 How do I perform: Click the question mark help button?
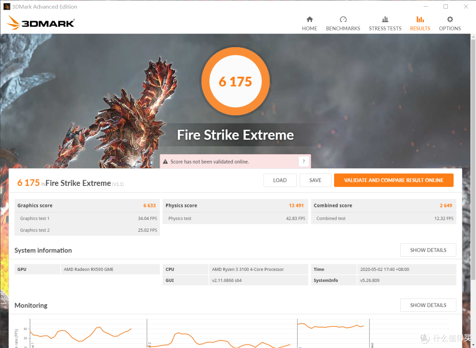tap(303, 161)
